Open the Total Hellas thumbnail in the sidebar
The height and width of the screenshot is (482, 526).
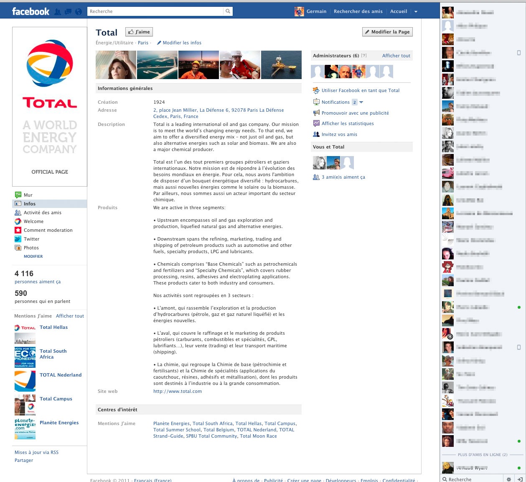[25, 334]
